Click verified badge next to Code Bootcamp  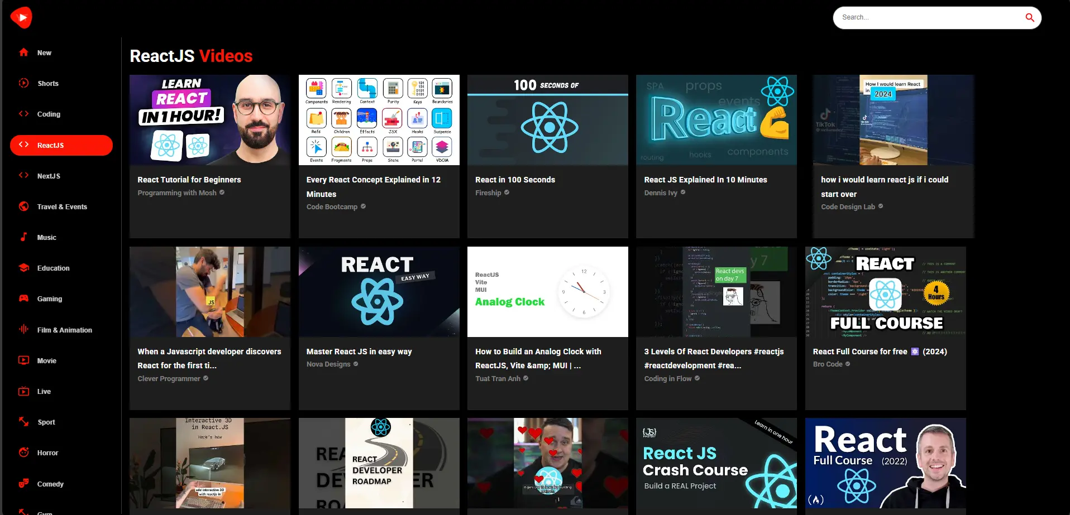pyautogui.click(x=363, y=206)
